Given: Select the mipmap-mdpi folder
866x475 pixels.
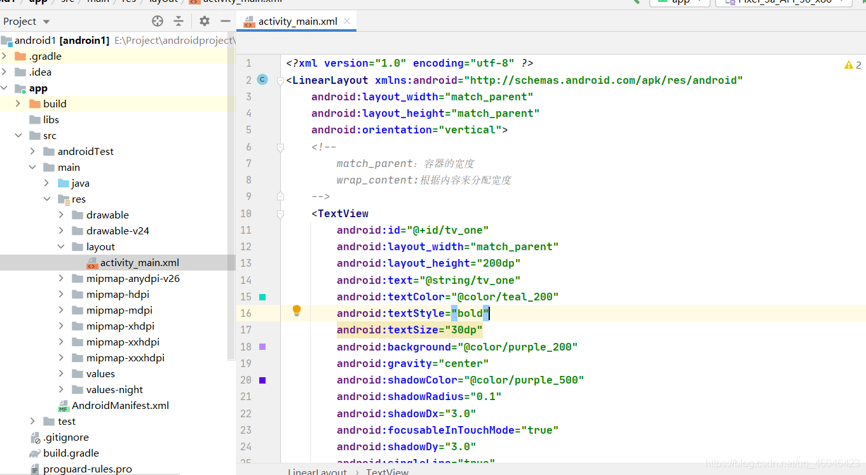Looking at the screenshot, I should (118, 310).
